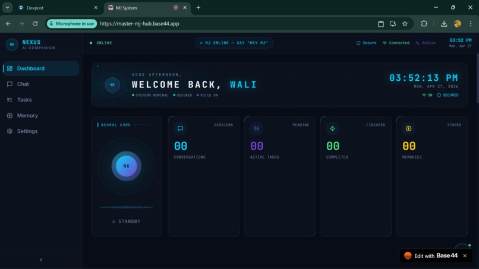Image resolution: width=479 pixels, height=269 pixels.
Task: Click the Conversations chat bubble icon
Action: (180, 128)
